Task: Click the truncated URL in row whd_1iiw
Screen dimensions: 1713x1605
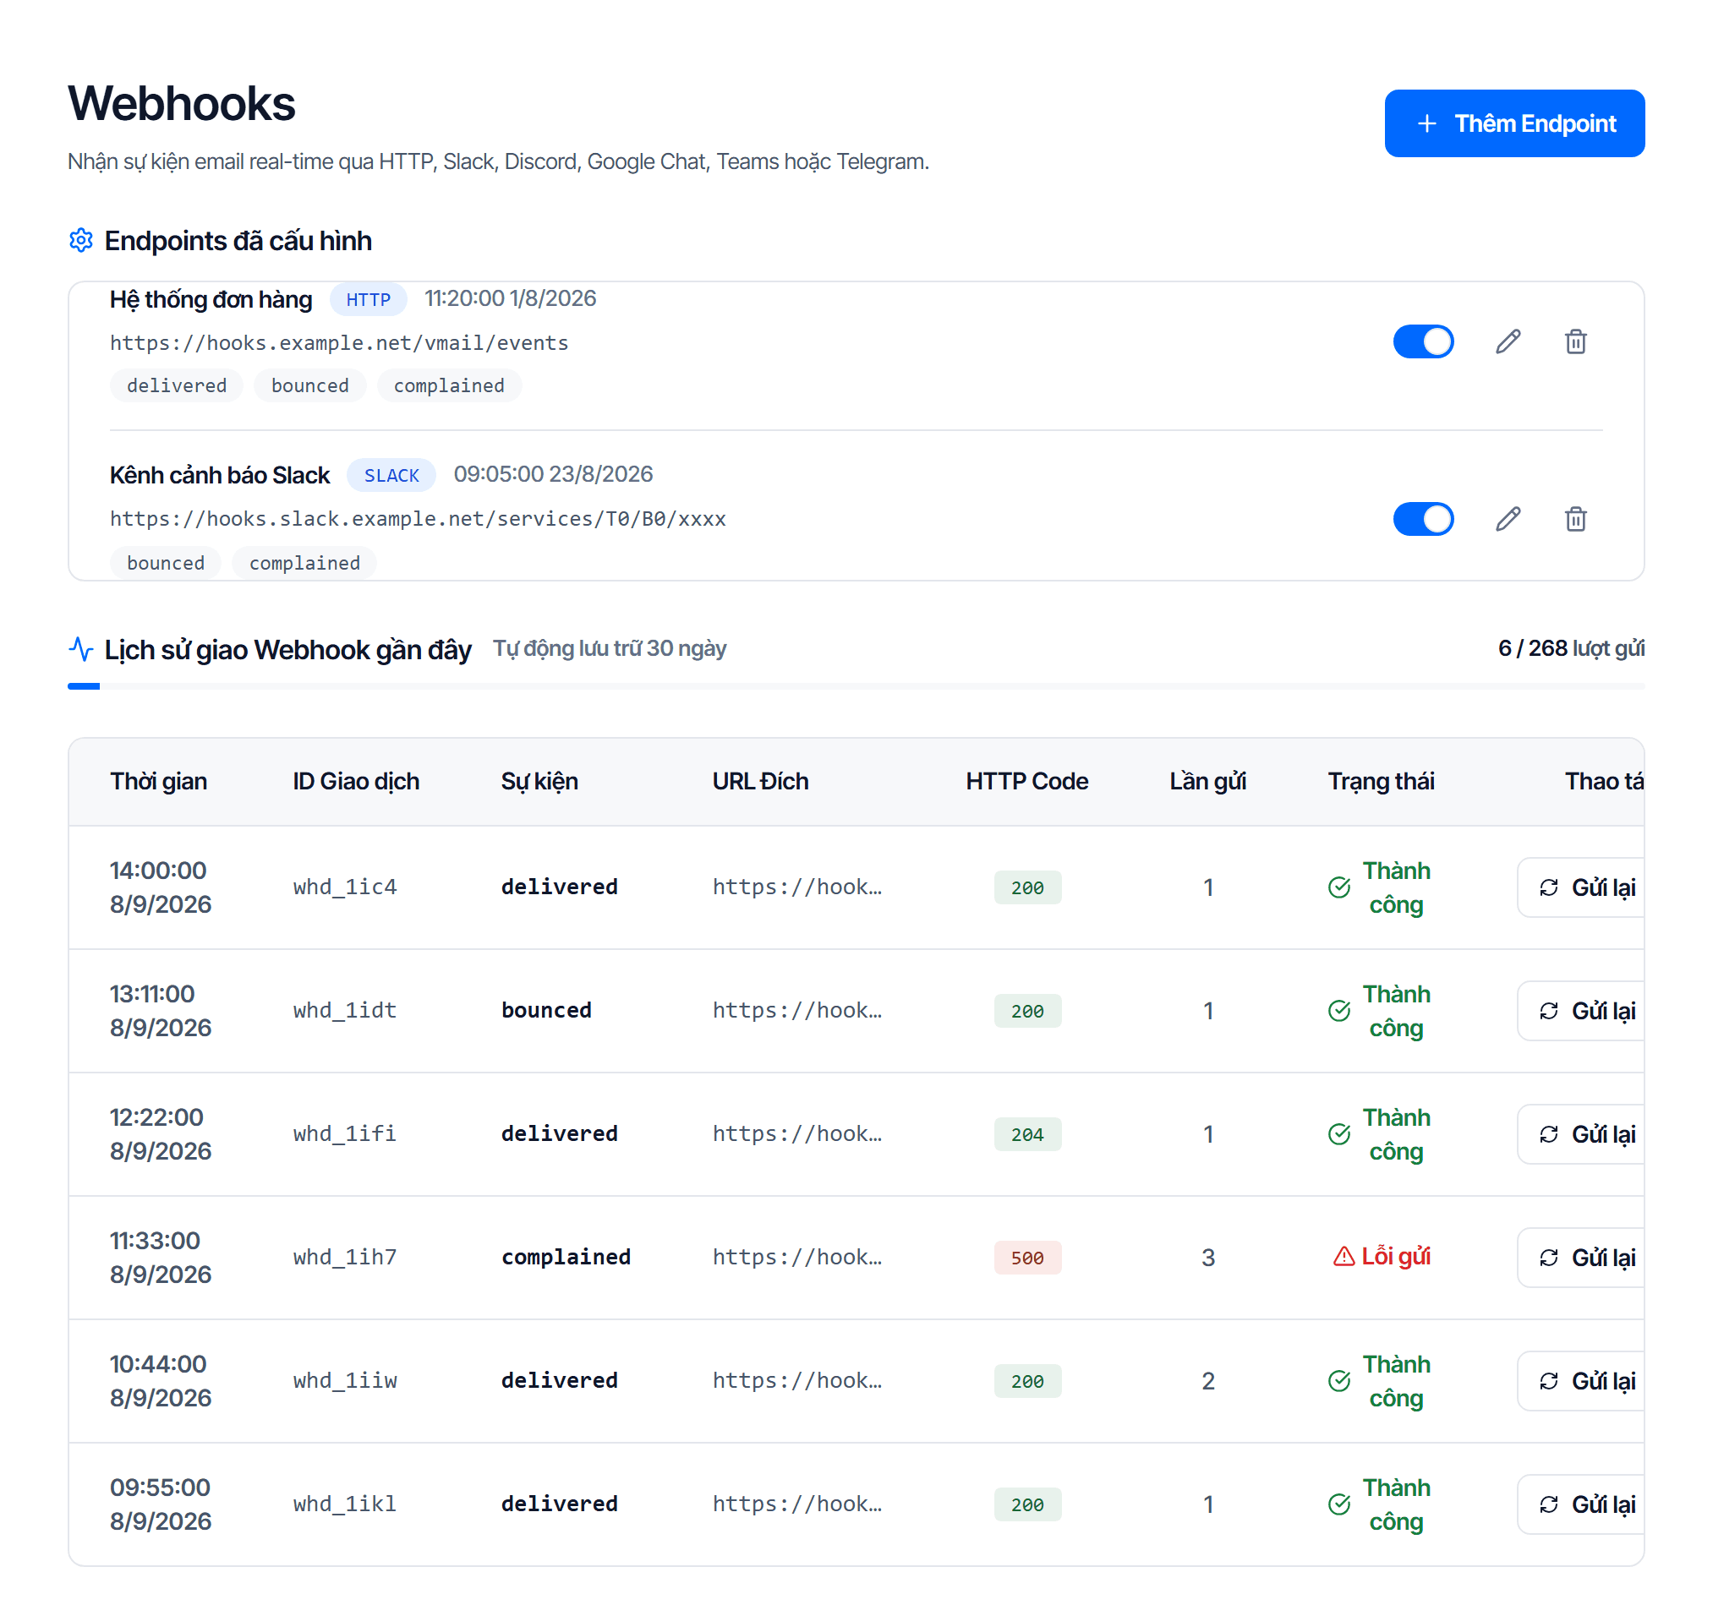Action: (797, 1380)
